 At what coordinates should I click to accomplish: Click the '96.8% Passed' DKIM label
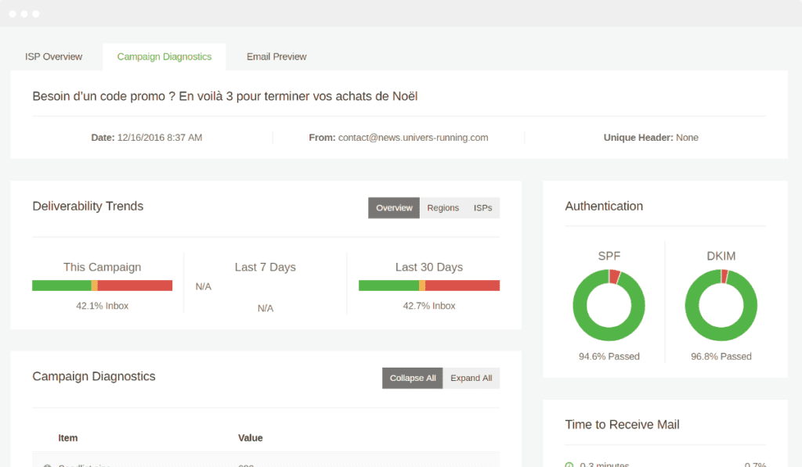click(x=721, y=357)
